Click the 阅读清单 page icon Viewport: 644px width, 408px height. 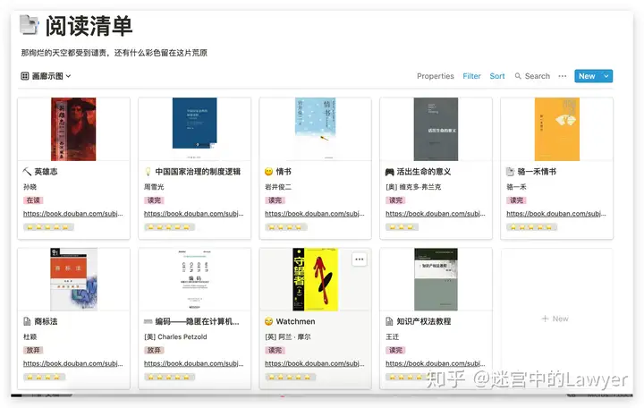click(29, 25)
